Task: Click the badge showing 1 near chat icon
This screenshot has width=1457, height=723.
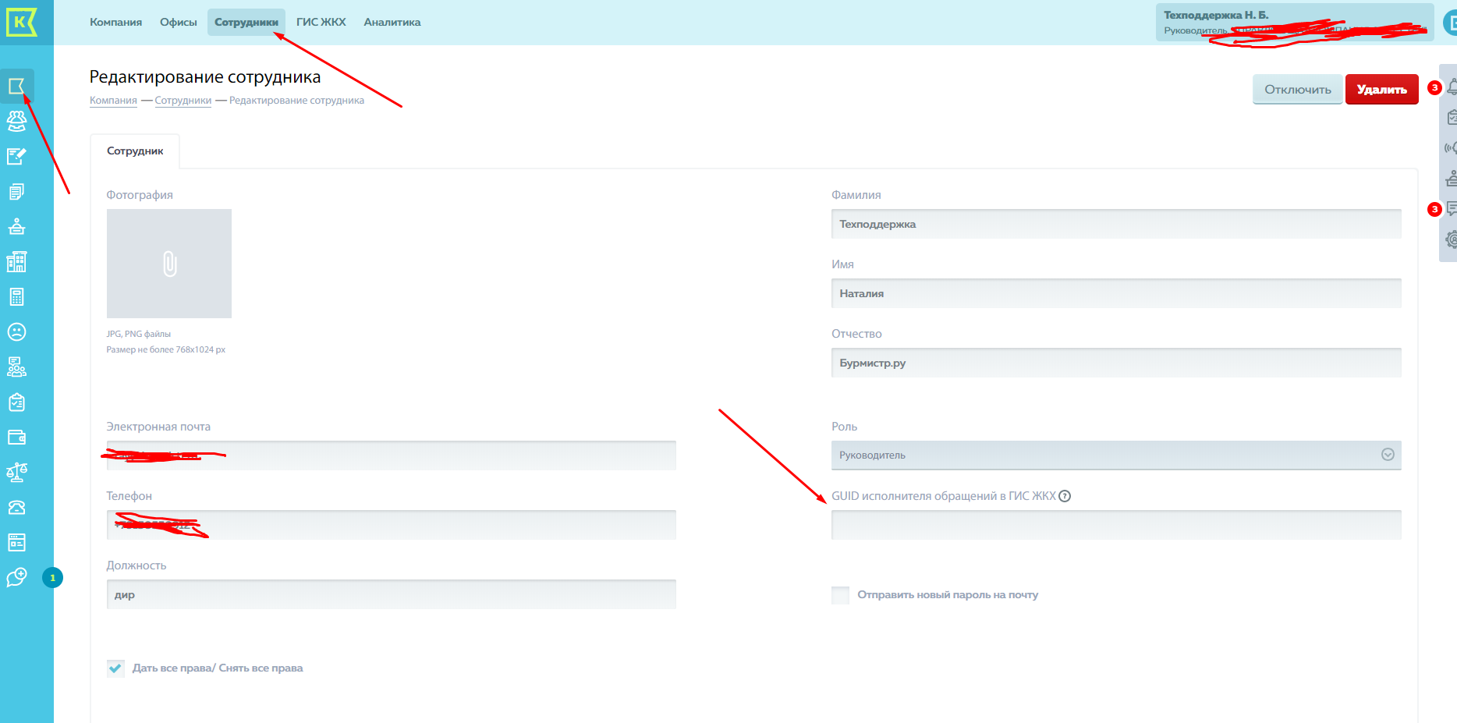Action: tap(52, 578)
